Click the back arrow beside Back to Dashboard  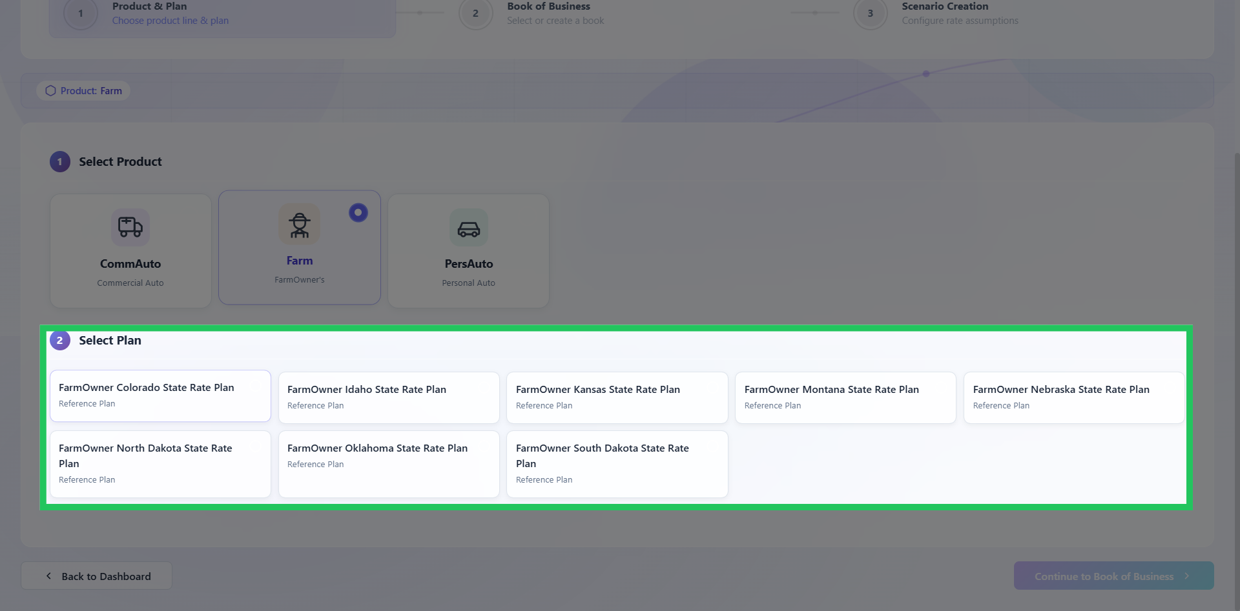point(48,576)
